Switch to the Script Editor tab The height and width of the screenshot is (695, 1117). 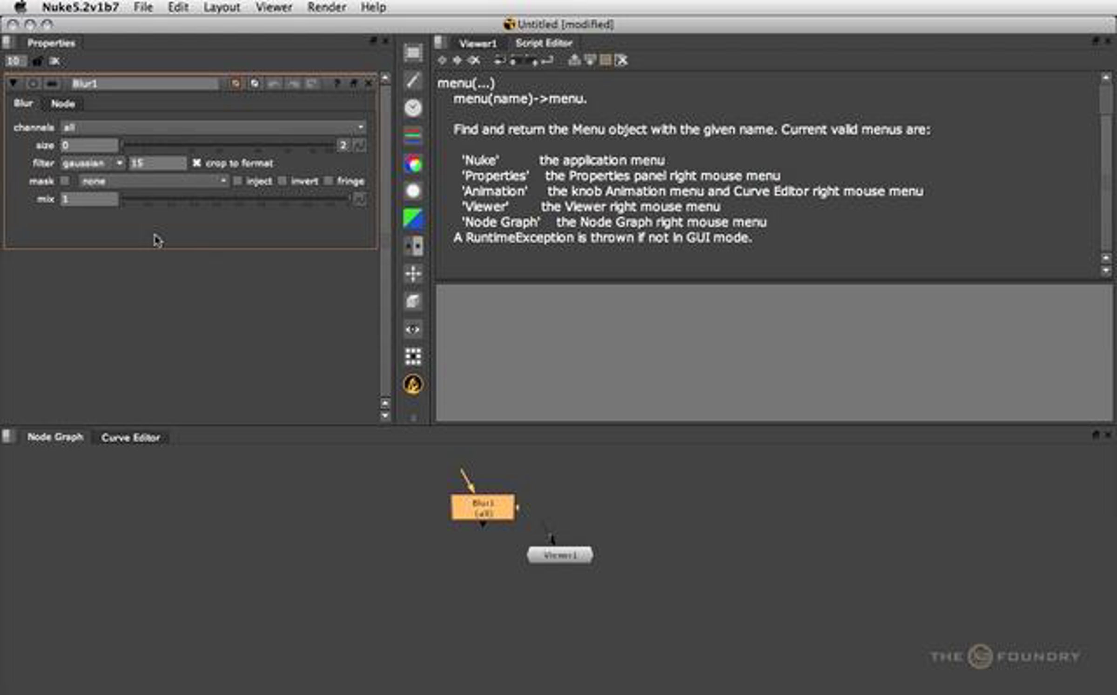(x=544, y=43)
